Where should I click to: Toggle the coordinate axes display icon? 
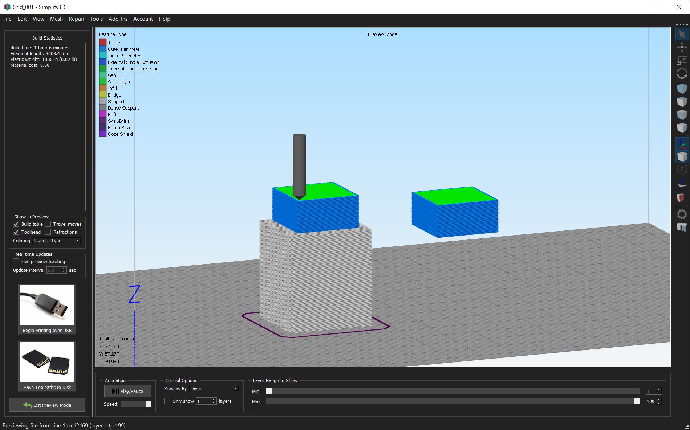682,144
